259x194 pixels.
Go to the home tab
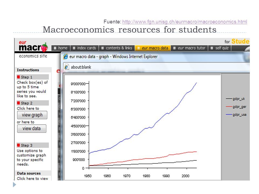pos(61,48)
